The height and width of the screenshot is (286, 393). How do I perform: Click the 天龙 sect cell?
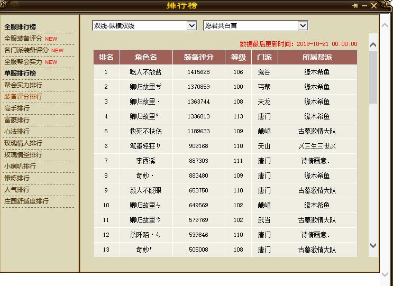click(264, 102)
